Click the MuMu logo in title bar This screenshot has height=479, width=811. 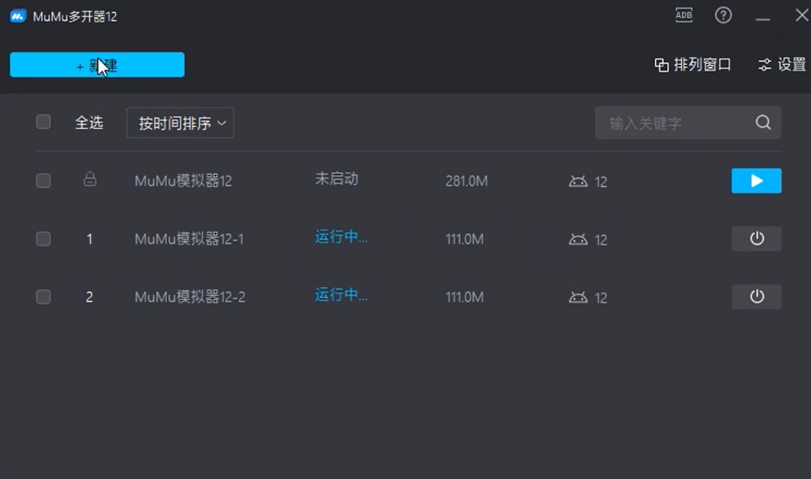18,16
